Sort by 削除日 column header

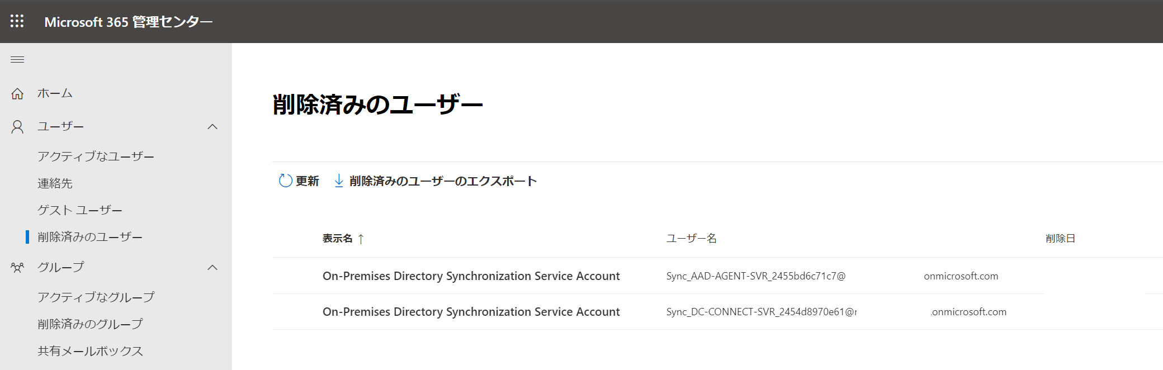click(x=1060, y=239)
